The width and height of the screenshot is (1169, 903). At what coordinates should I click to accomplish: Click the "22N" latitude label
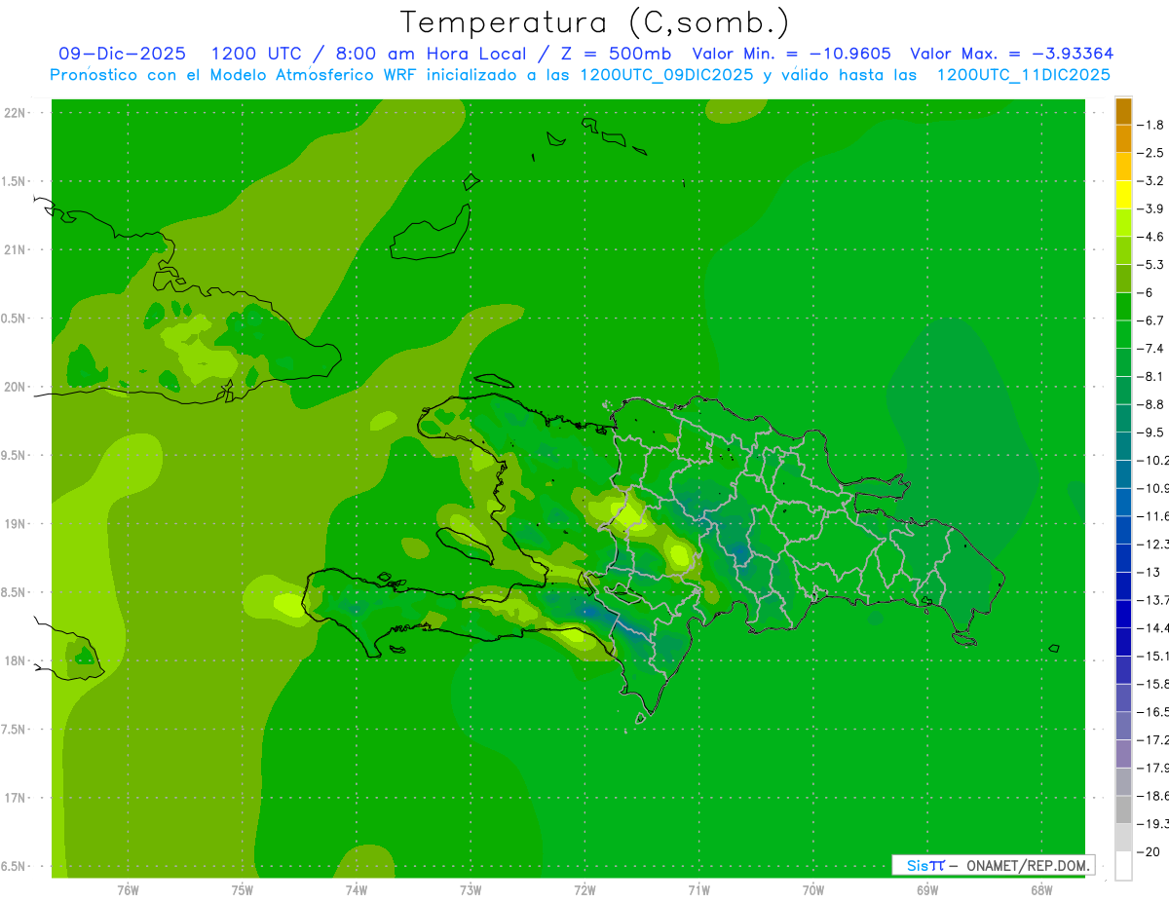coord(16,113)
